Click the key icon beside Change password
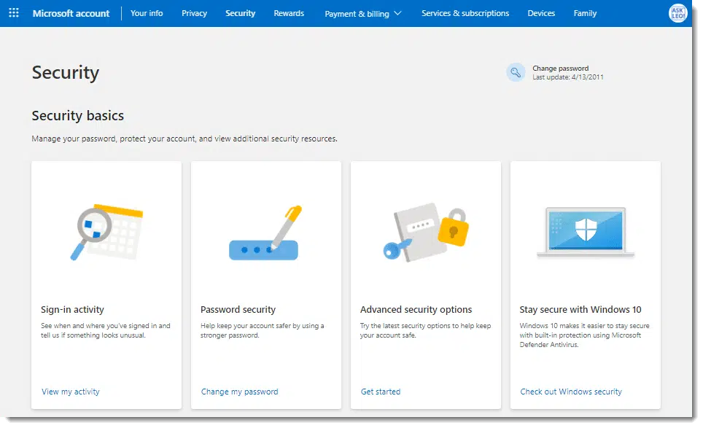703x428 pixels. coord(516,72)
